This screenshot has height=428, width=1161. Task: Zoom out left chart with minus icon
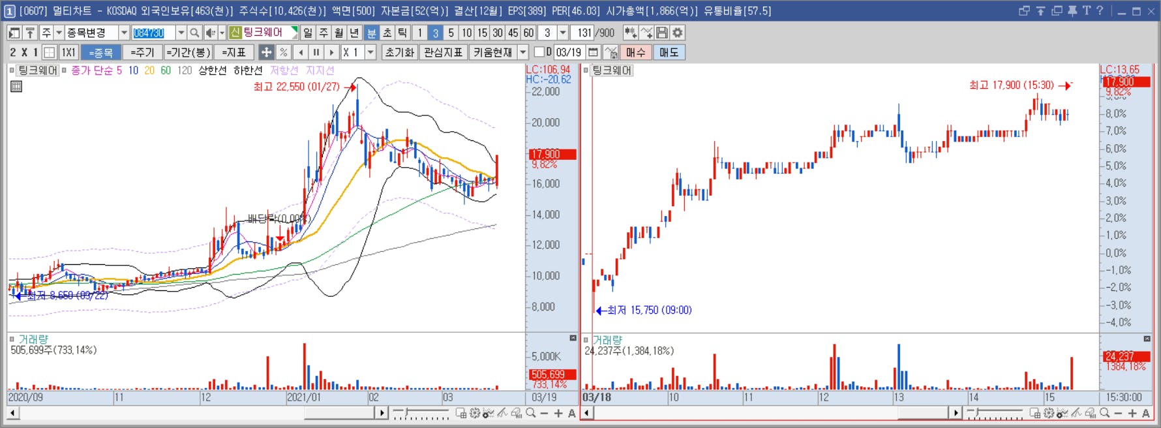click(545, 413)
